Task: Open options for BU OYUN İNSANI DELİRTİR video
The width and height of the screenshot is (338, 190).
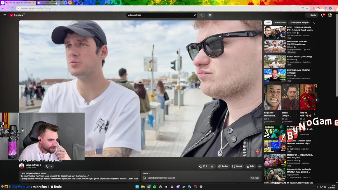Action: pos(316,71)
